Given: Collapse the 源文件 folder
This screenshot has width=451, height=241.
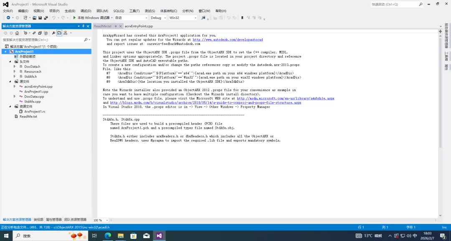Looking at the screenshot, I should [x=10, y=81].
